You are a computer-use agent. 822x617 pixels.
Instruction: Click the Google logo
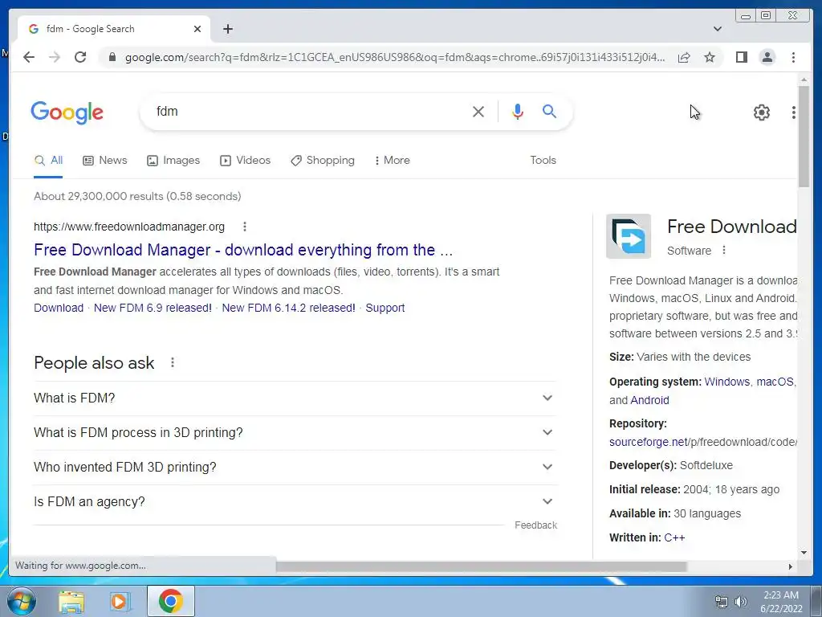click(67, 112)
